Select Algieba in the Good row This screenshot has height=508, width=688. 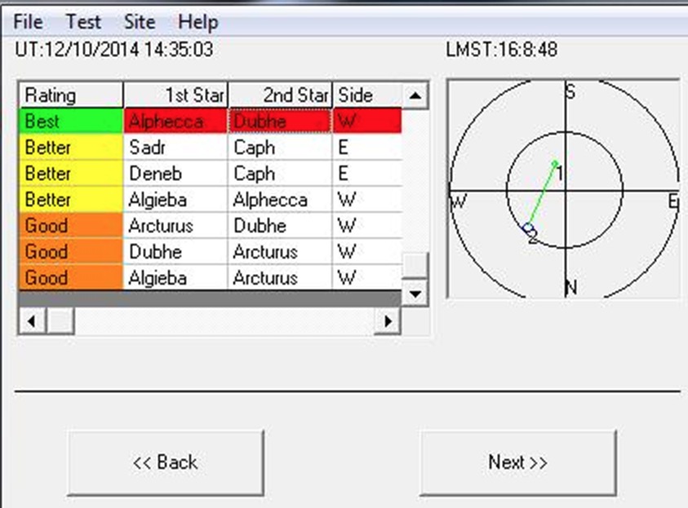[176, 277]
